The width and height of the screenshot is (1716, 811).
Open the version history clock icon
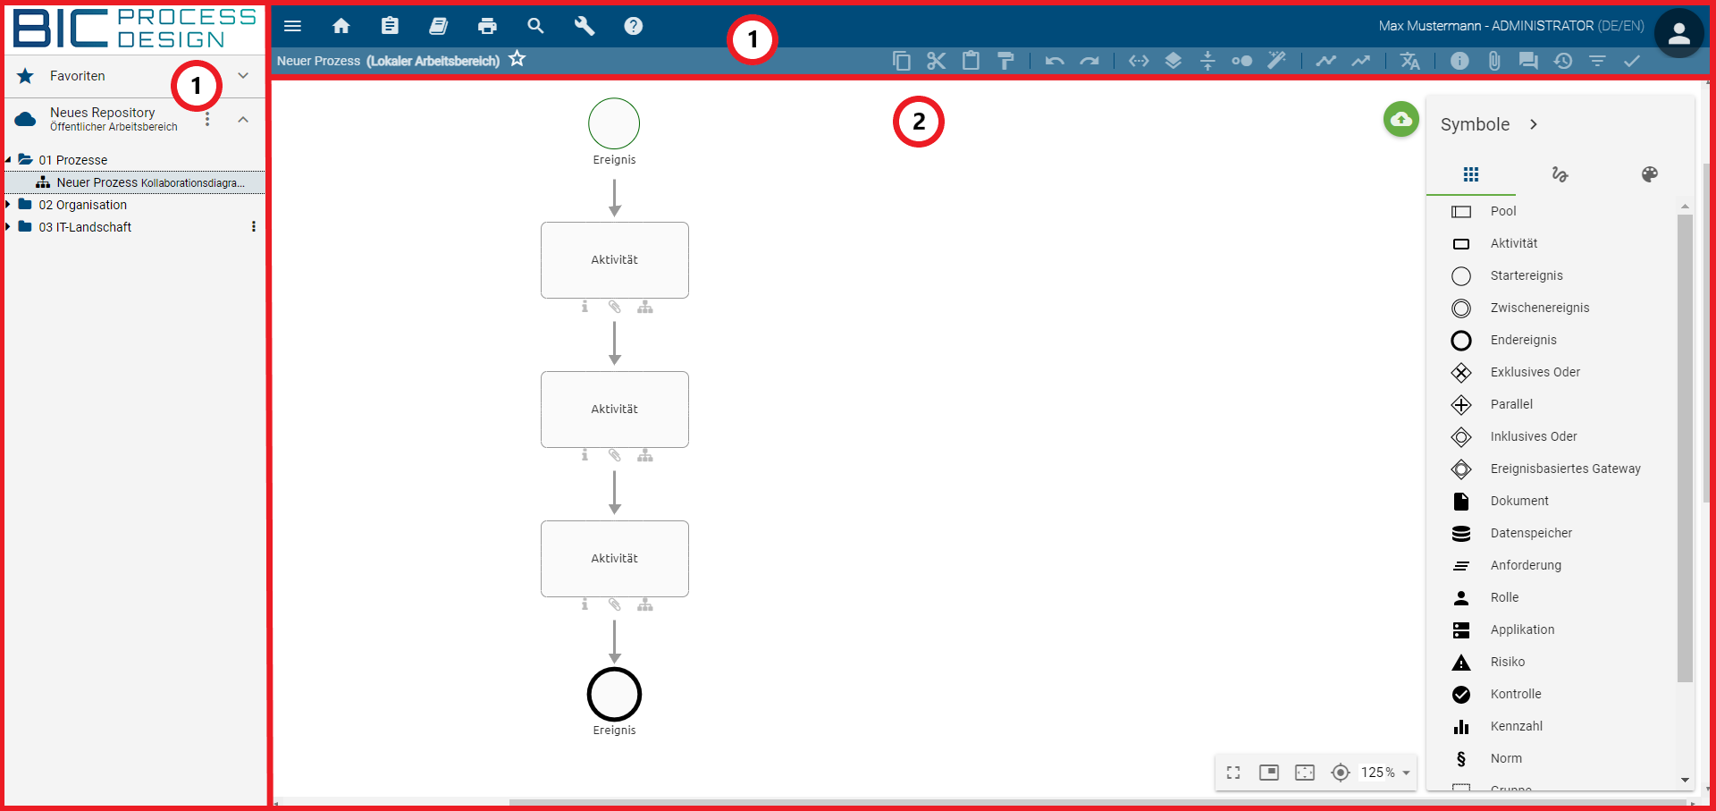pyautogui.click(x=1564, y=61)
